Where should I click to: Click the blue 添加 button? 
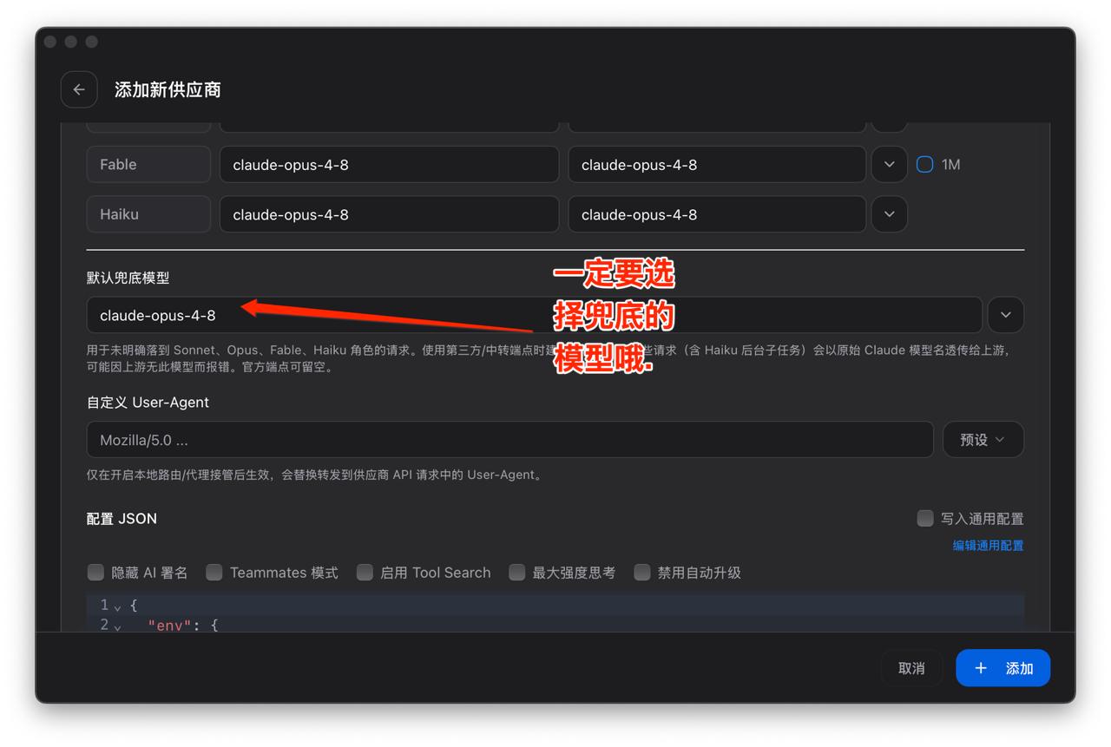click(x=1003, y=668)
